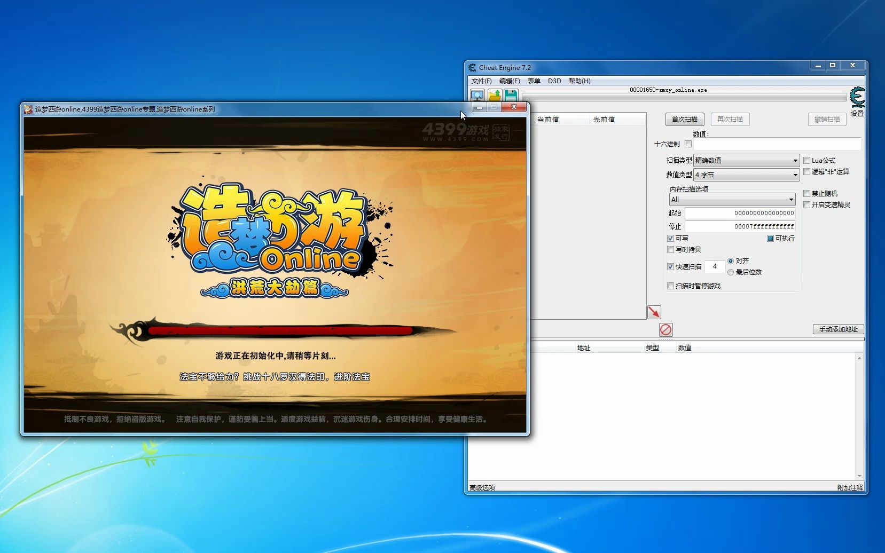Screen dimensions: 885x553
Task: Click the 再次扫描 next scan button
Action: [730, 119]
